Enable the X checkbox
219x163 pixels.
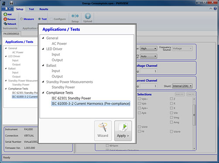tap(171, 108)
